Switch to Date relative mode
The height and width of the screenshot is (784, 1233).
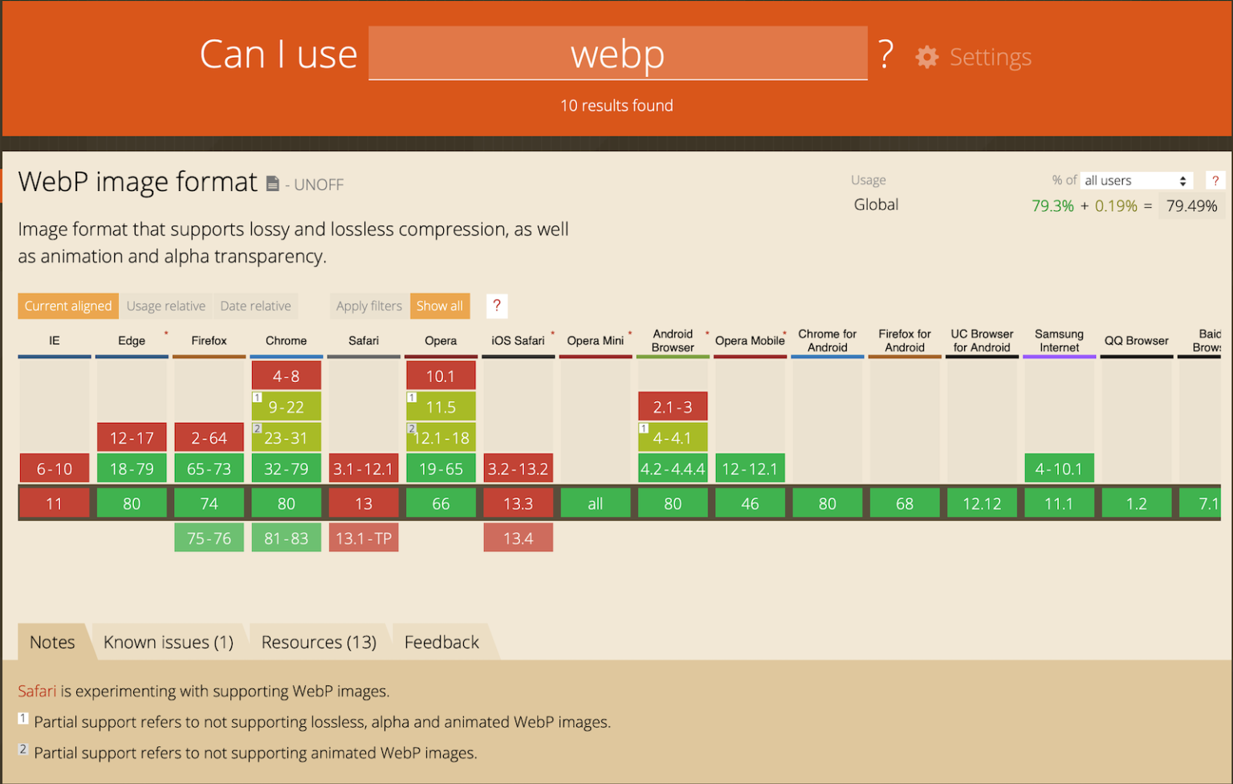[x=255, y=306]
